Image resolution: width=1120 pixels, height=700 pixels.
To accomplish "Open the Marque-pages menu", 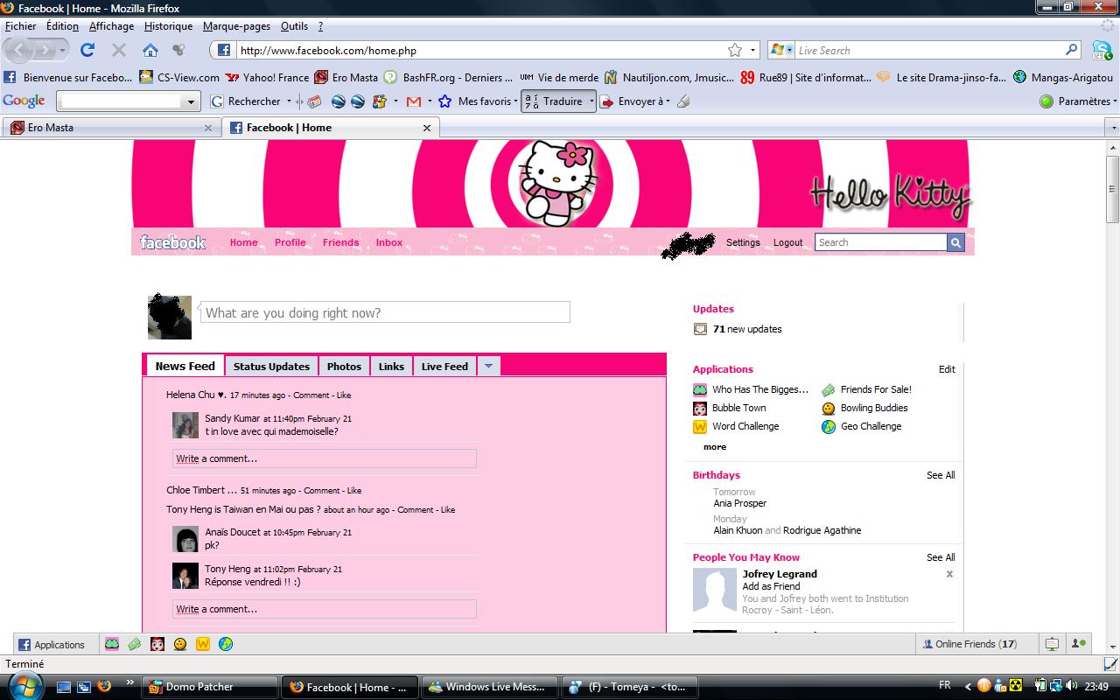I will 236,26.
